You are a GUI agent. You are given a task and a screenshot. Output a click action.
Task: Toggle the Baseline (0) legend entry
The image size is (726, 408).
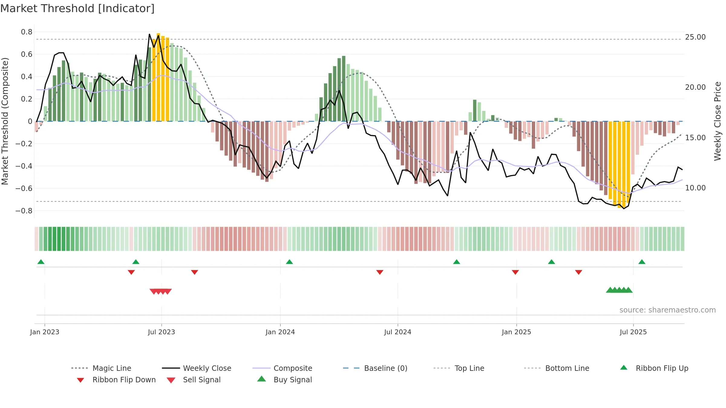tap(375, 368)
